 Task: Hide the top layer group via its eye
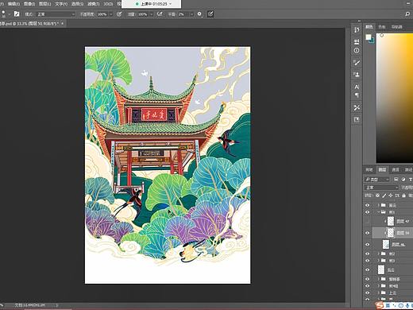point(368,205)
